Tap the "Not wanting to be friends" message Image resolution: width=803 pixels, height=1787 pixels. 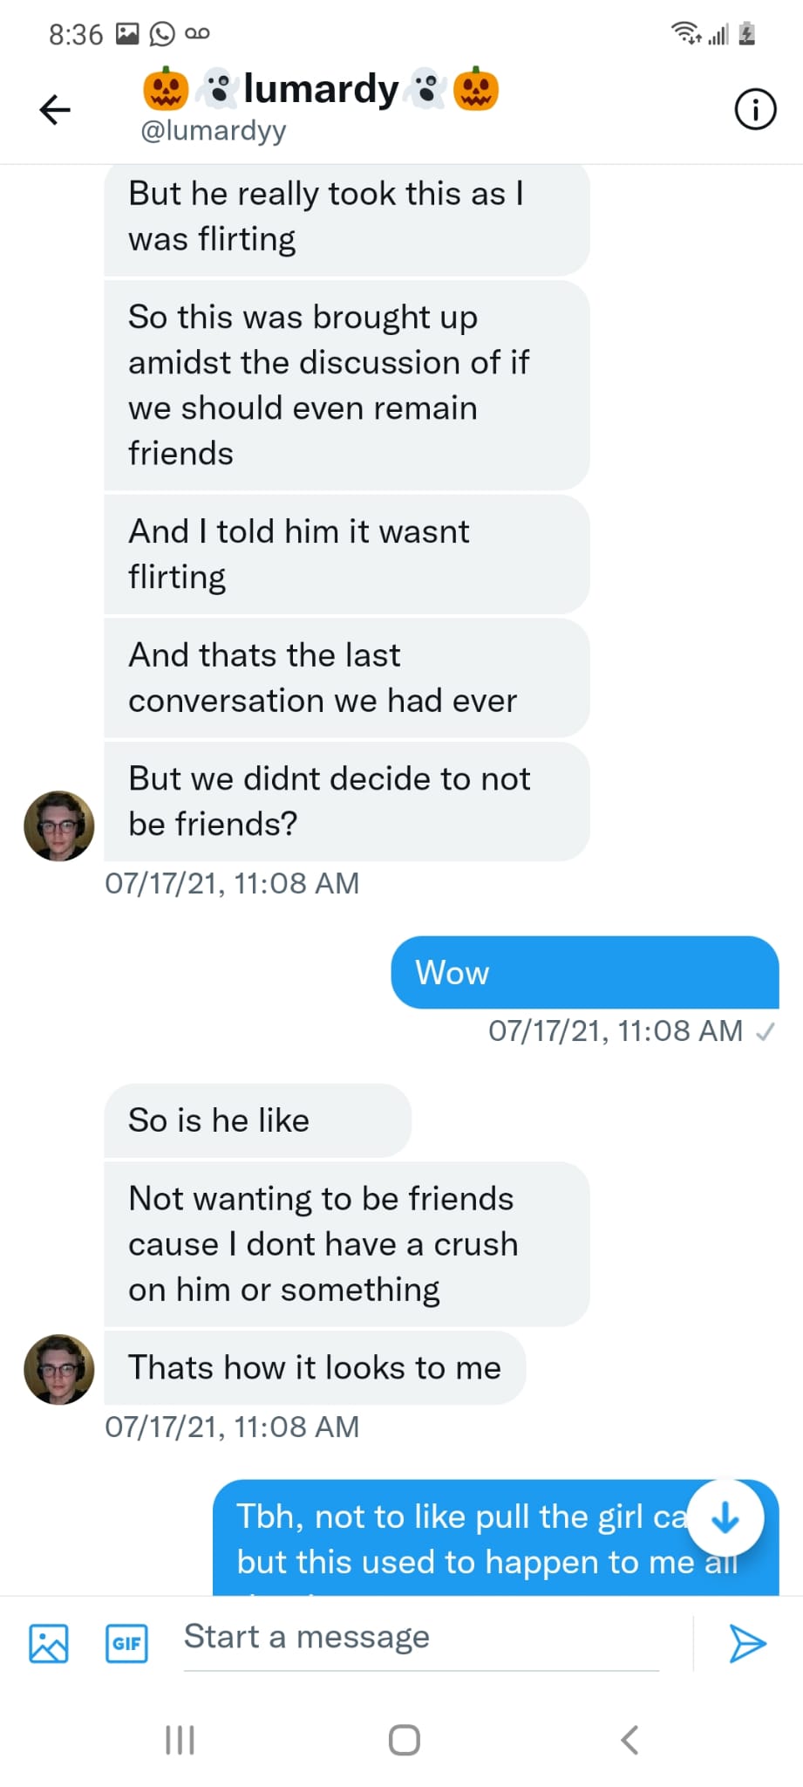pyautogui.click(x=346, y=1244)
